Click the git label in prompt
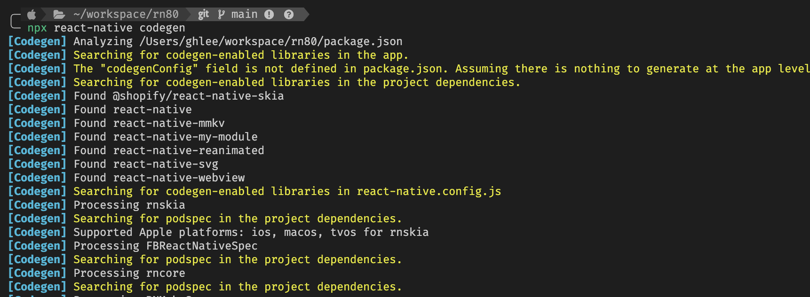810x297 pixels. [203, 15]
